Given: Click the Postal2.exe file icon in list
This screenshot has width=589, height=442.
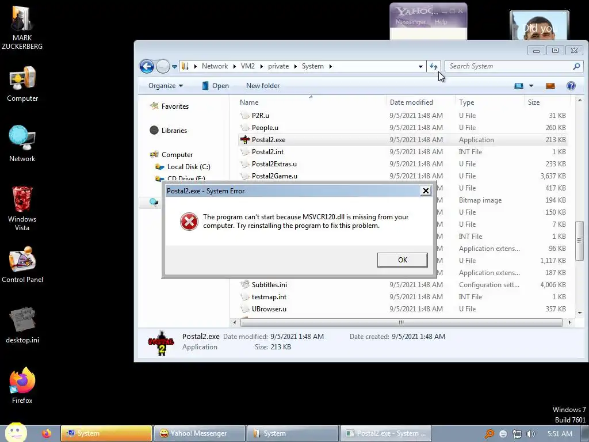Looking at the screenshot, I should [245, 139].
